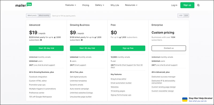This screenshot has height=105, width=214.
Task: Select Billed monthly option
Action: [44, 16]
